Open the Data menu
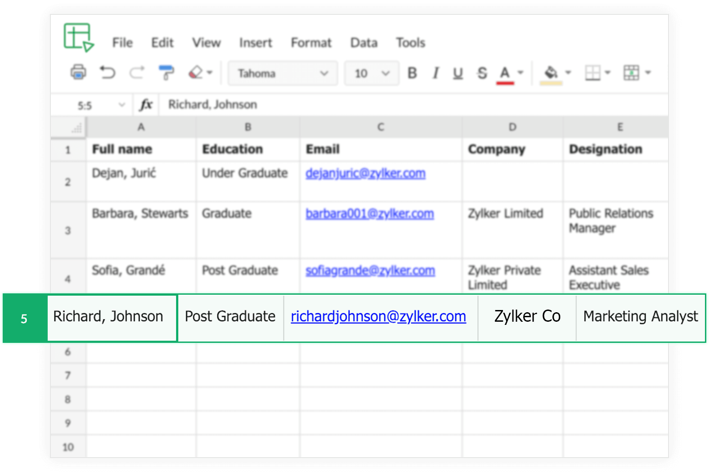The image size is (709, 472). tap(364, 43)
